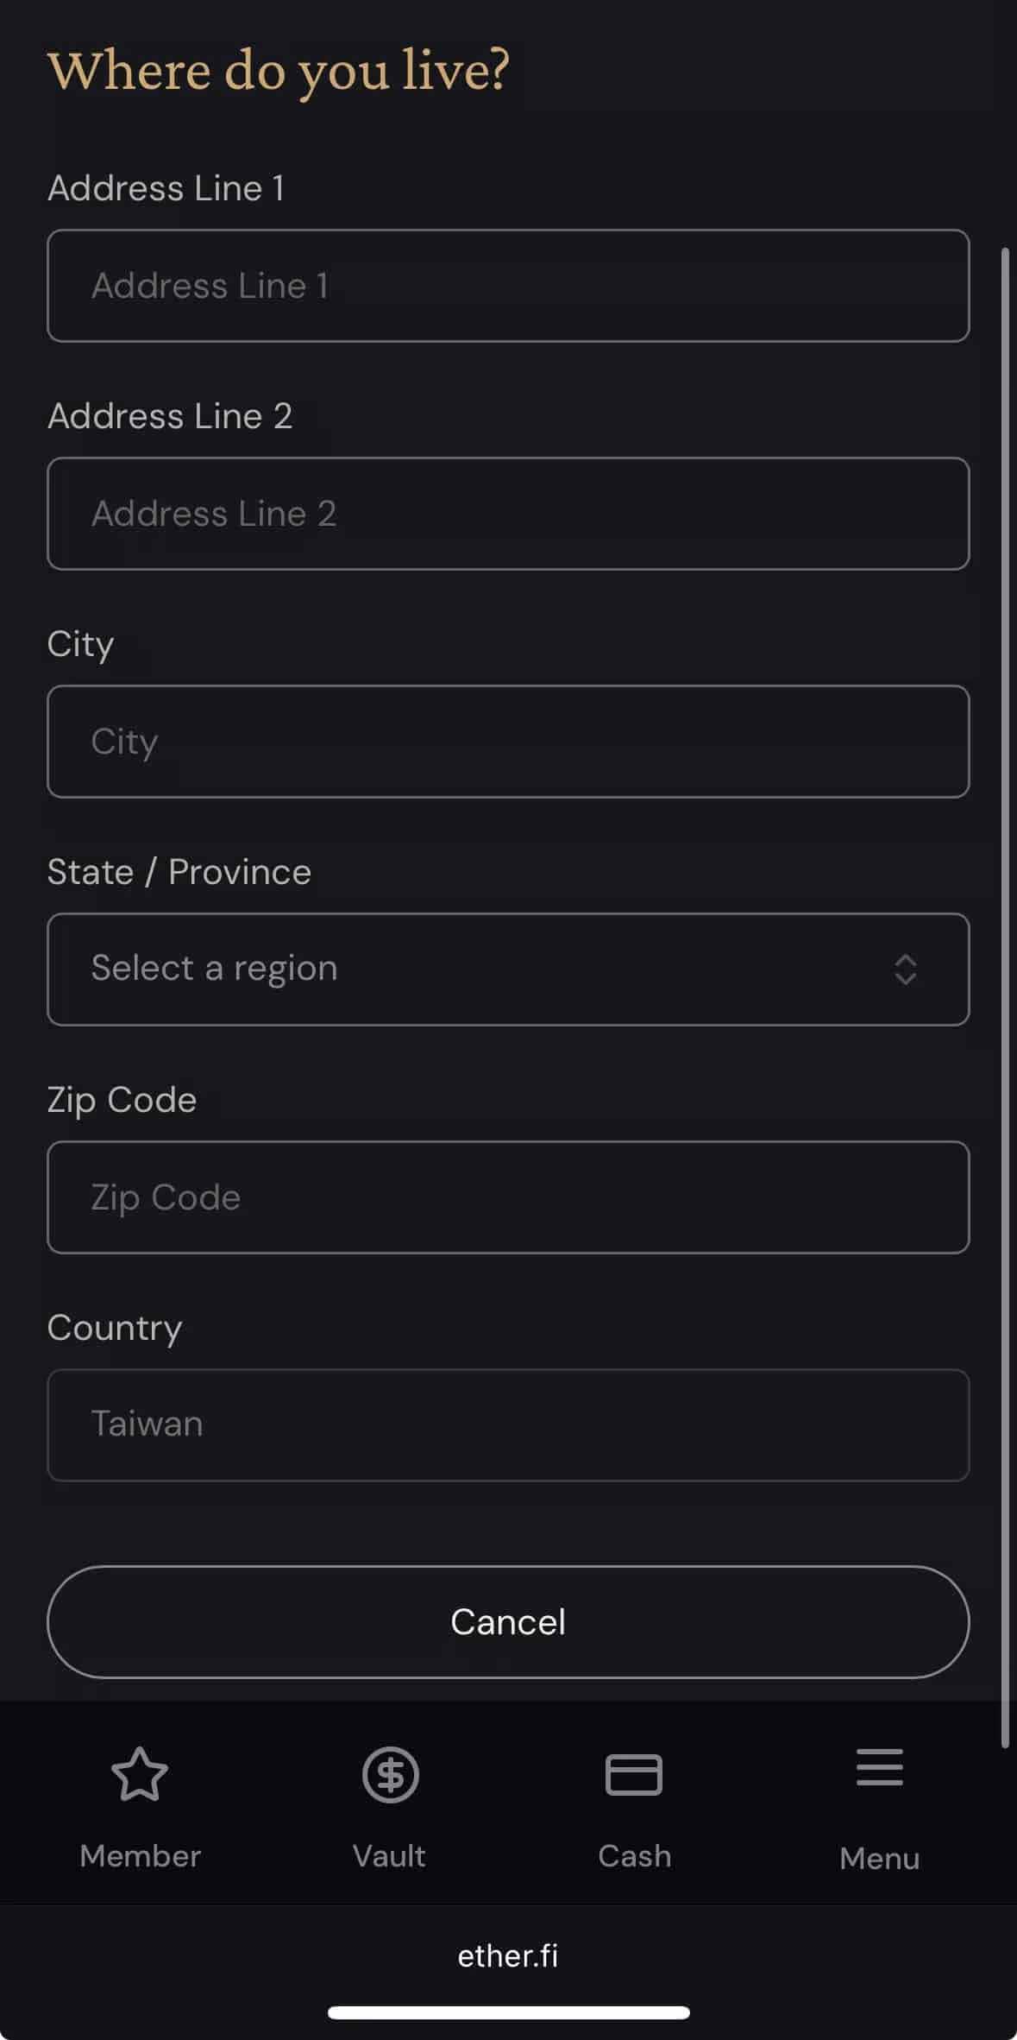Click the Country field showing Taiwan
The width and height of the screenshot is (1017, 2040).
click(508, 1425)
